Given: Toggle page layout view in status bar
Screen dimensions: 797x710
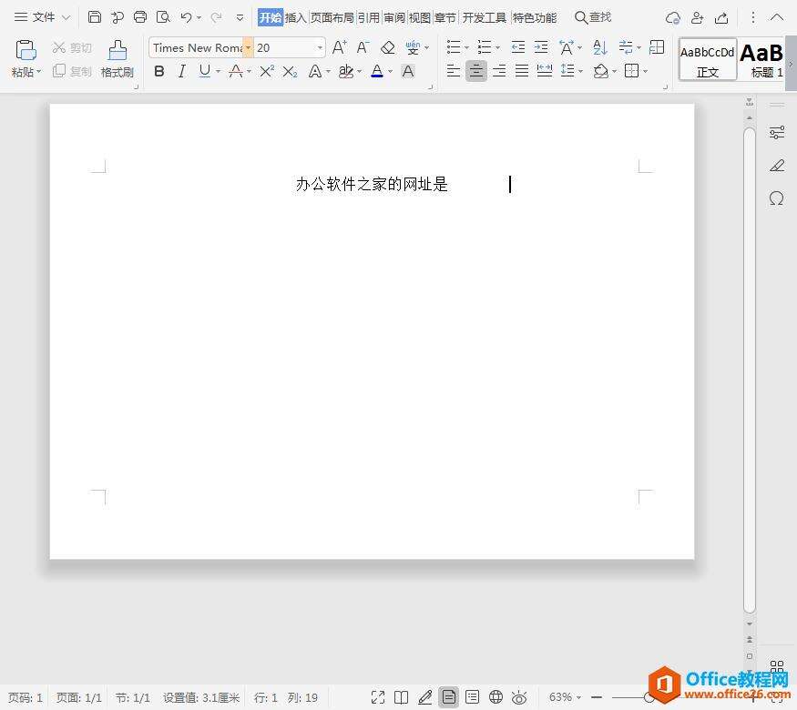Looking at the screenshot, I should (449, 697).
